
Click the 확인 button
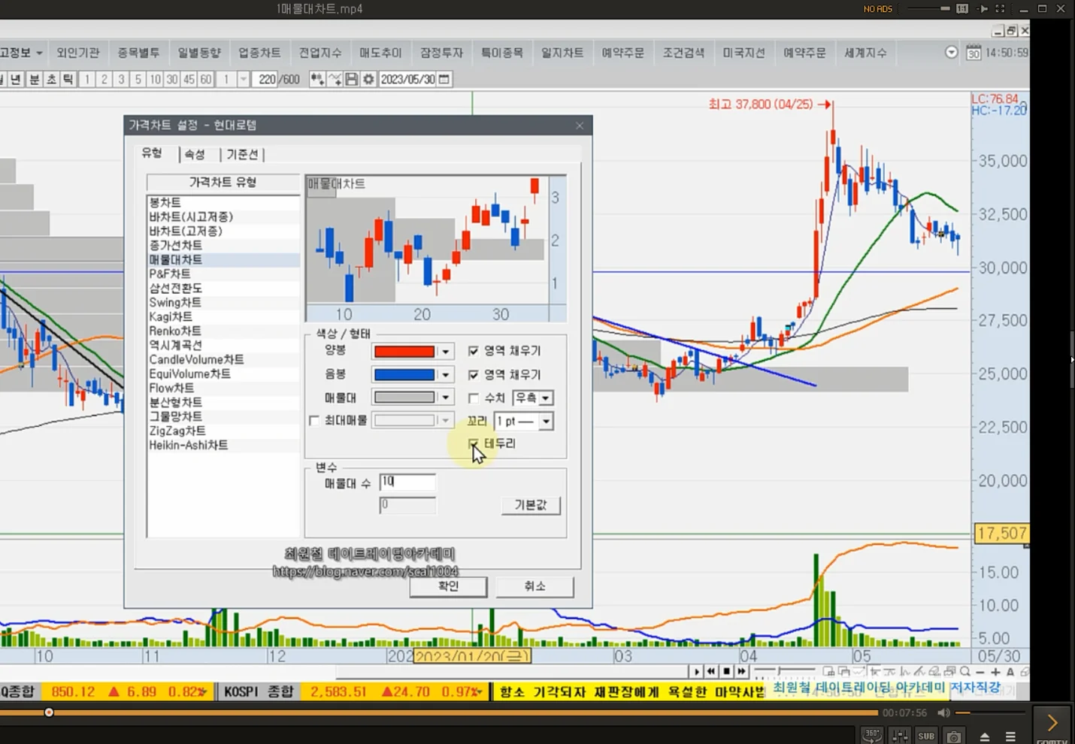(x=449, y=586)
